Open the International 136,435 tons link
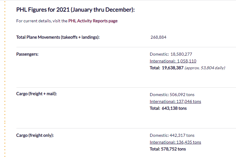Screen dimensions: 236x157 click(175, 142)
